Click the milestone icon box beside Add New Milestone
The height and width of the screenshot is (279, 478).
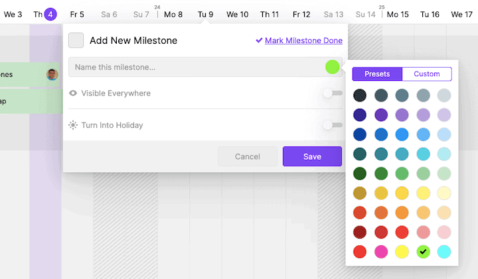coord(76,40)
